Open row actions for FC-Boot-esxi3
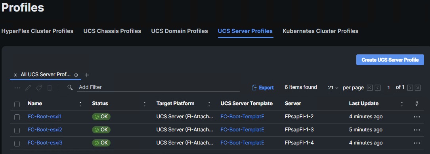The width and height of the screenshot is (430, 154). (417, 143)
